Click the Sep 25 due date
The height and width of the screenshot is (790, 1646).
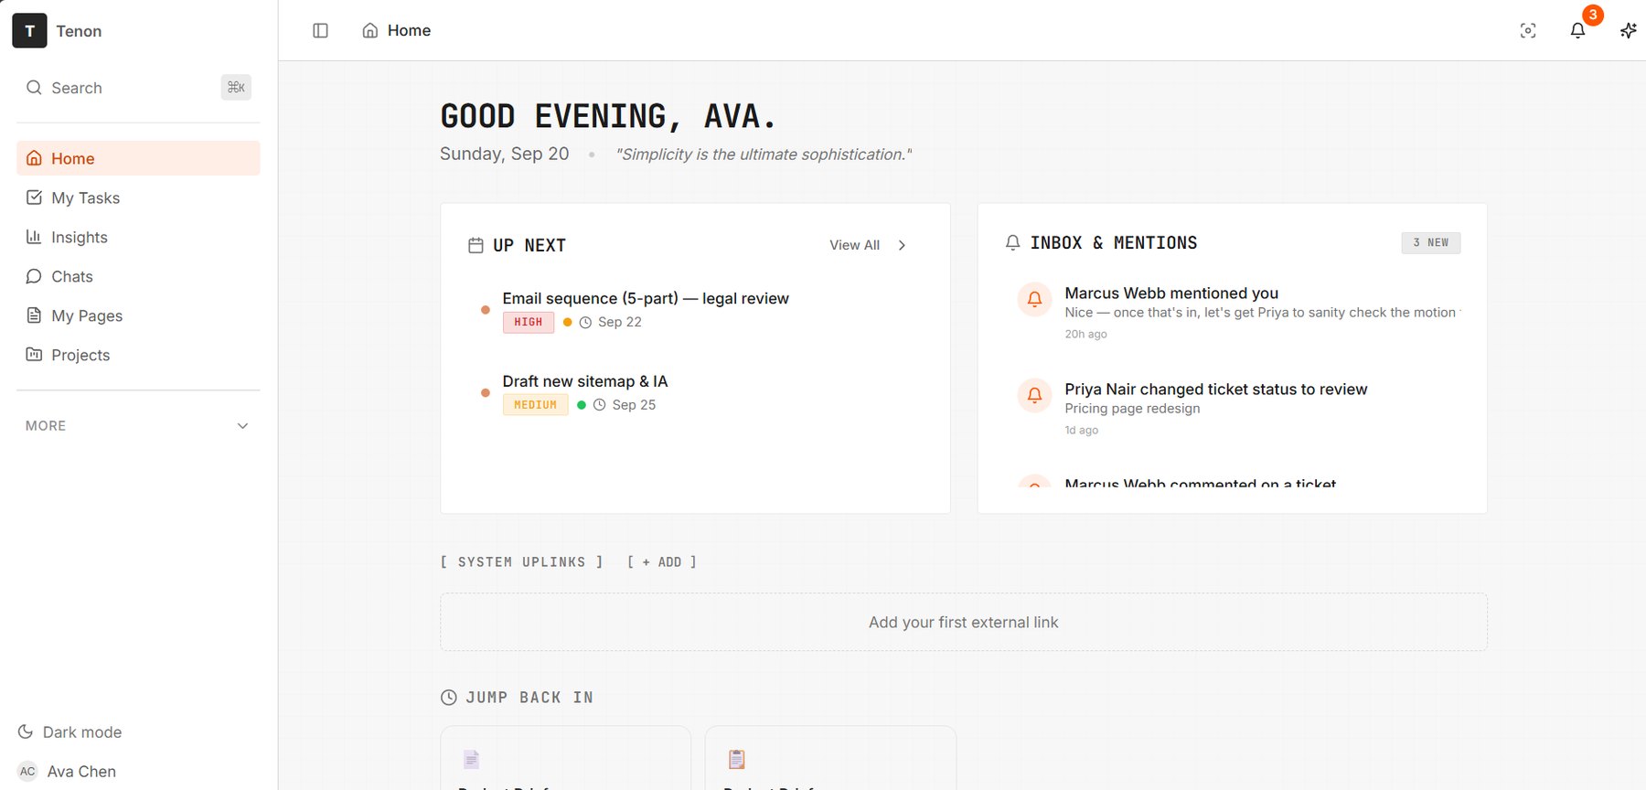[x=634, y=405]
